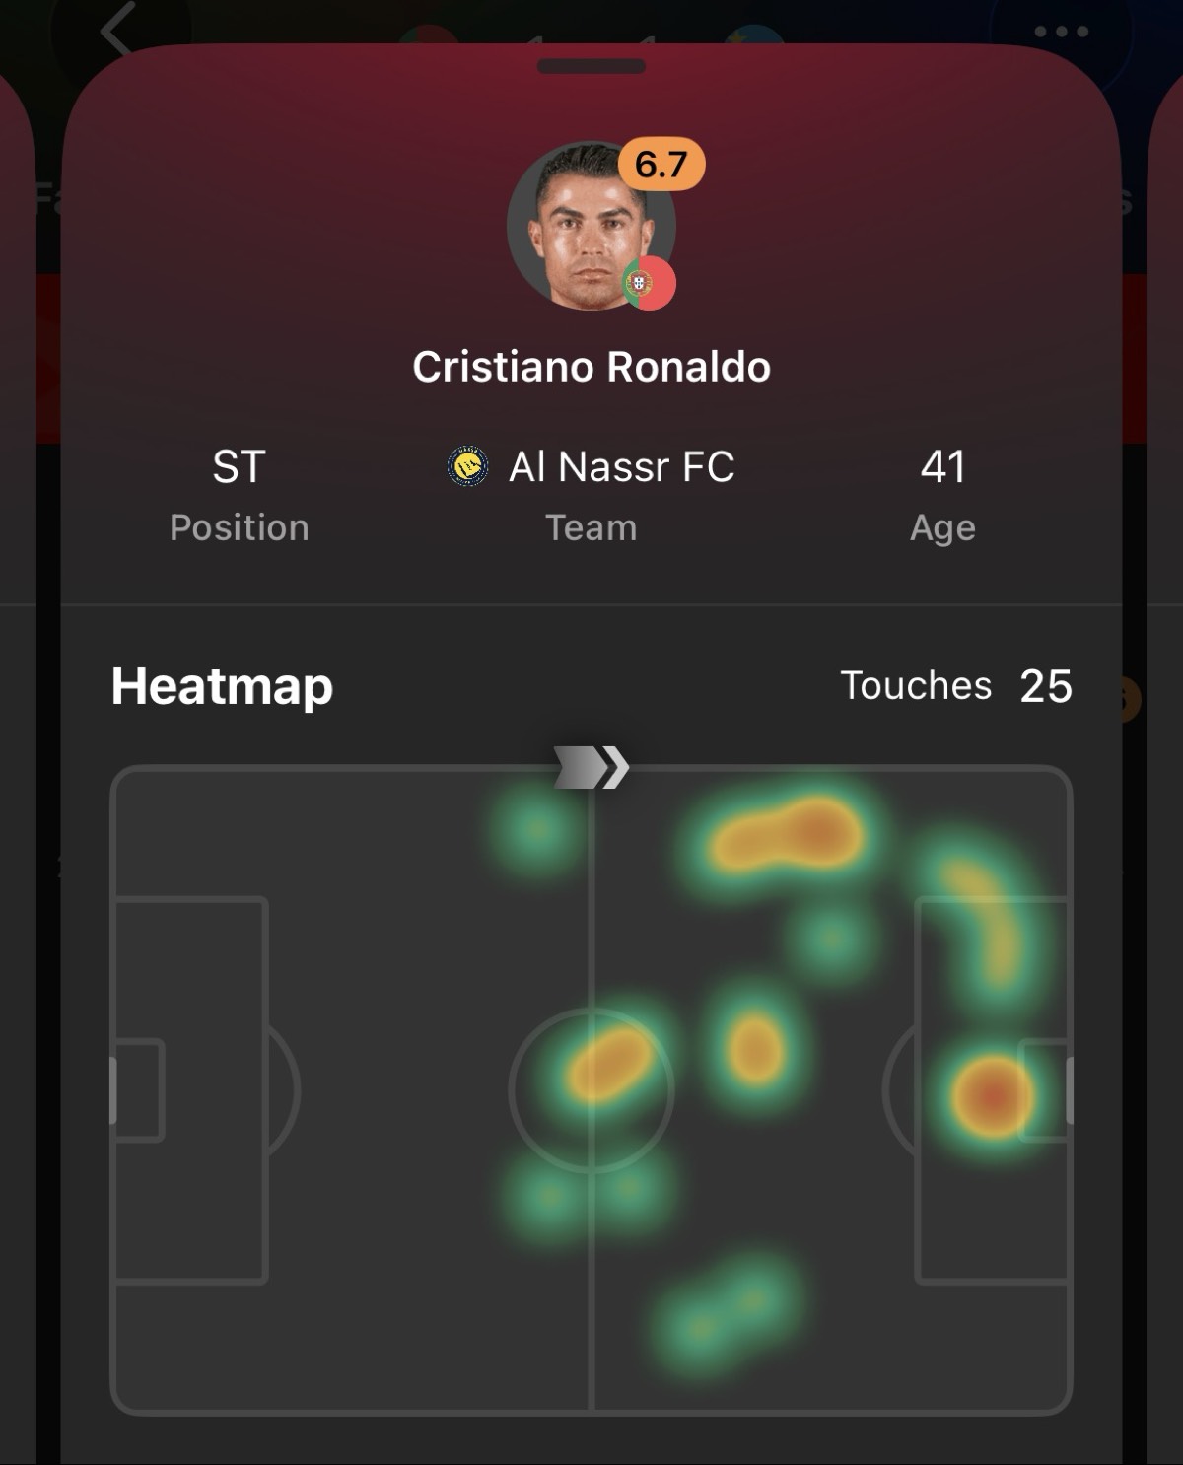Tap the orange heat zone on the top wing
Image resolution: width=1183 pixels, height=1465 pixels.
[x=787, y=835]
